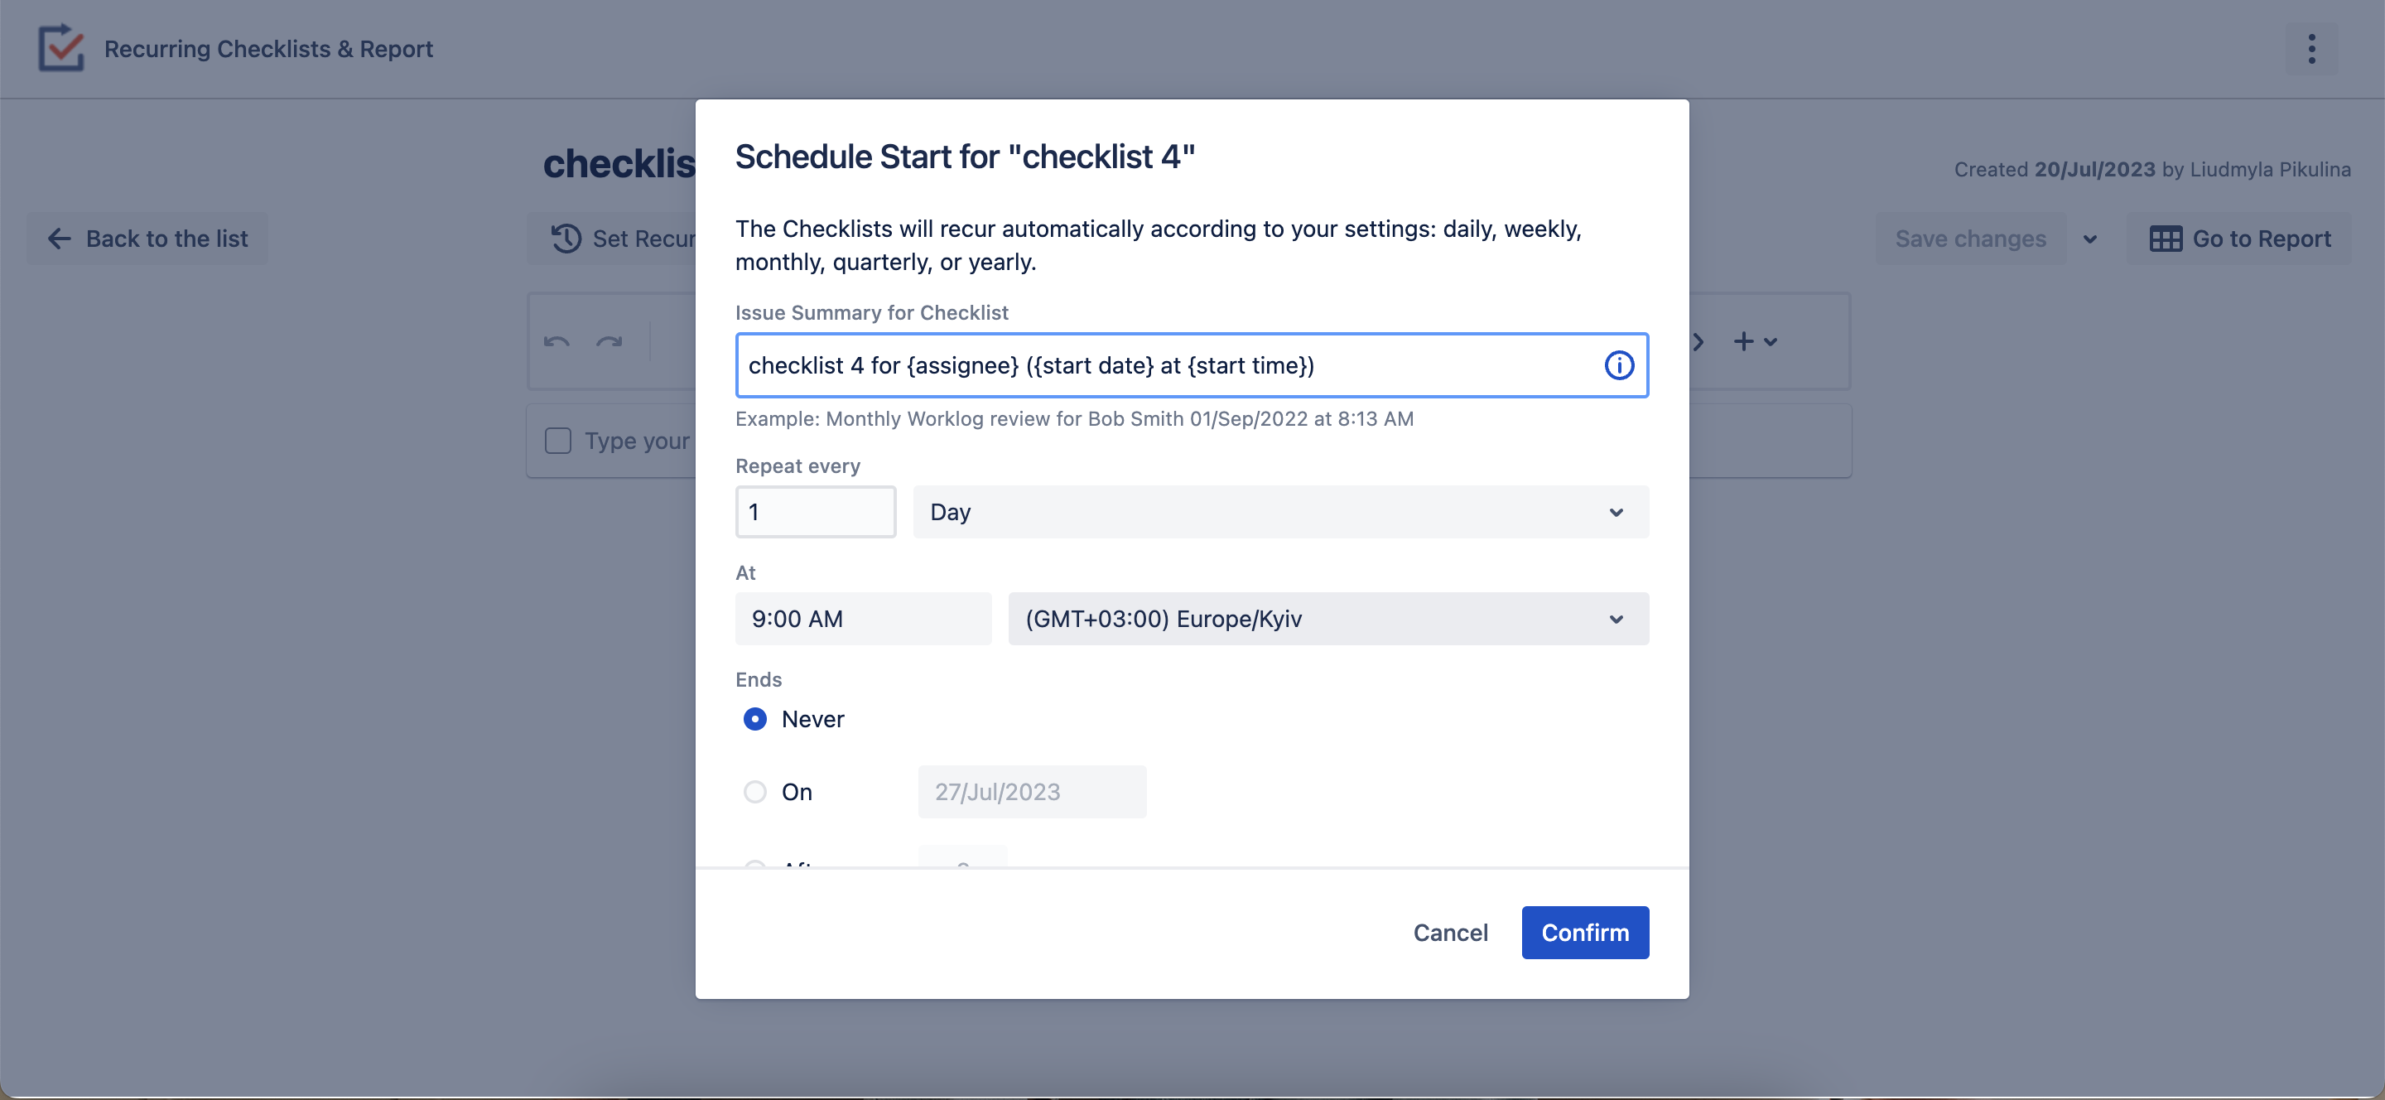Select the On end-date radio option
2385x1100 pixels.
pyautogui.click(x=754, y=793)
